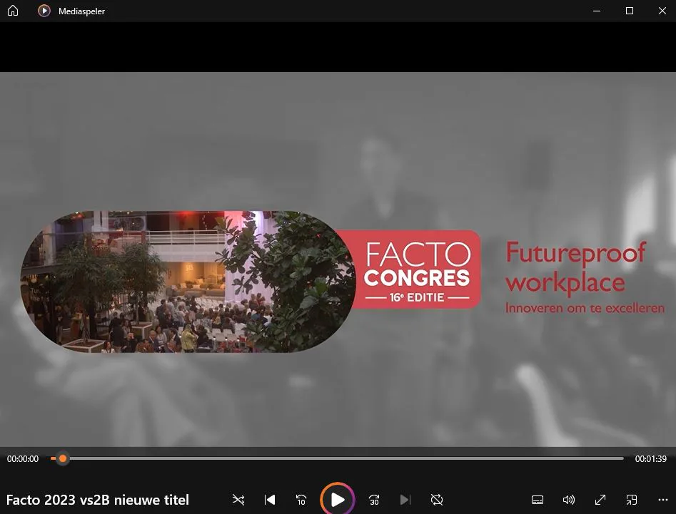676x514 pixels.
Task: Click the video frame to toggle playback
Action: point(338,259)
